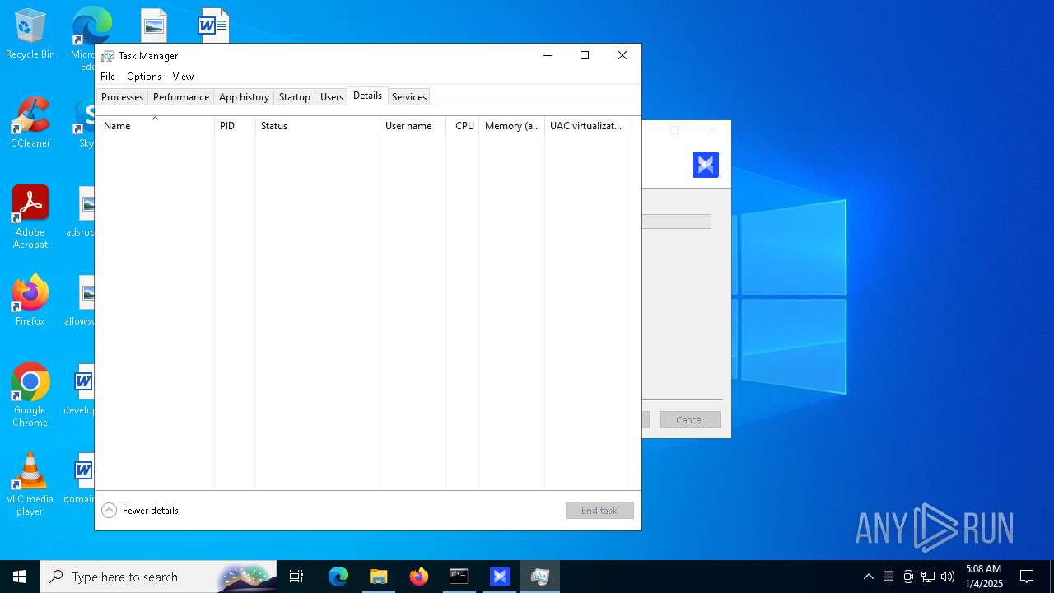
Task: Sort by UAC virtualization column
Action: click(x=585, y=126)
